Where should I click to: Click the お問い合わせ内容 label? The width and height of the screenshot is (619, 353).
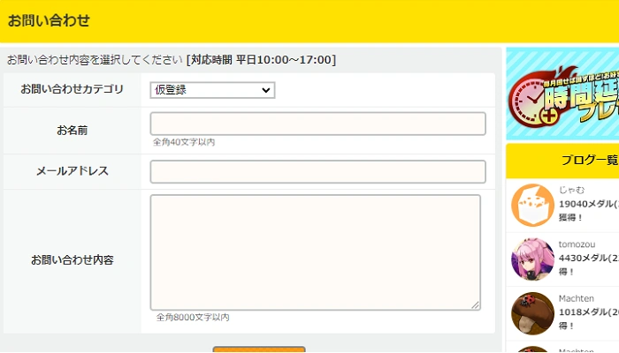tap(73, 260)
